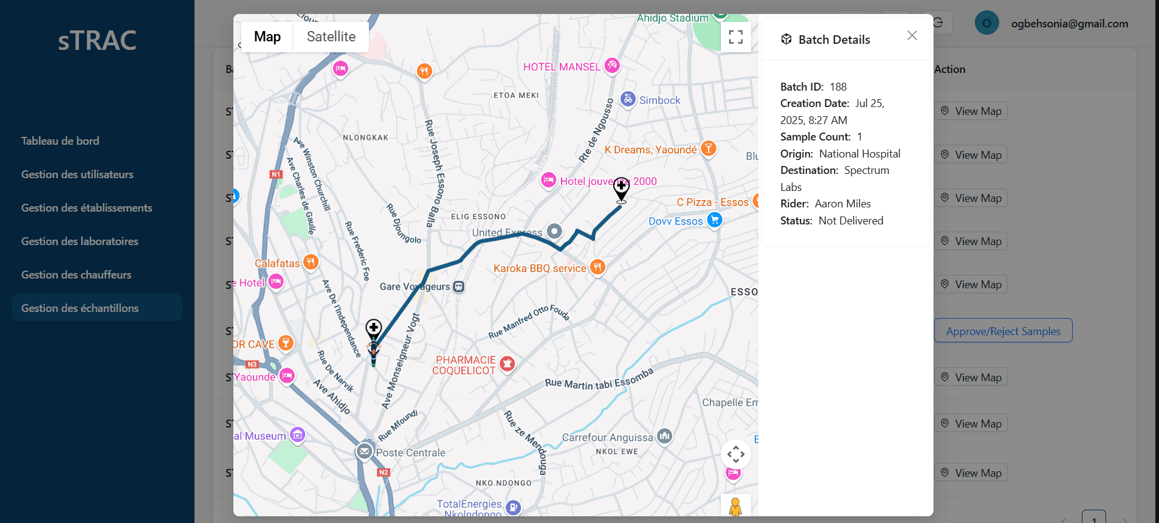Switch to Satellite map view

(331, 37)
